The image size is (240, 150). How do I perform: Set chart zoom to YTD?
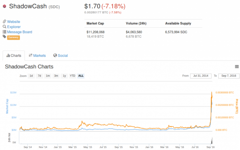(73, 76)
